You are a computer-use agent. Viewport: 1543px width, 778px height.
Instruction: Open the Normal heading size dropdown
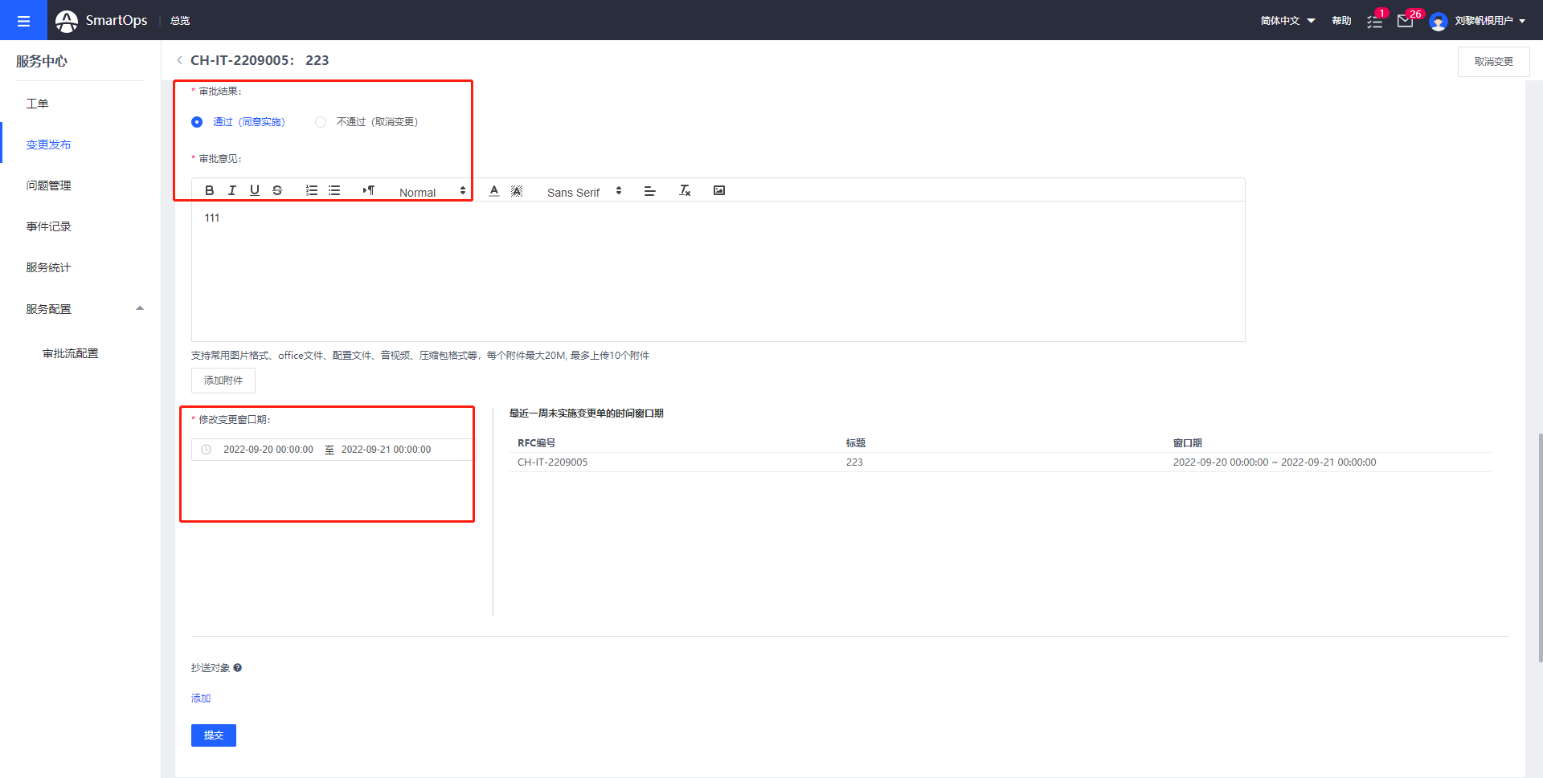coord(432,192)
